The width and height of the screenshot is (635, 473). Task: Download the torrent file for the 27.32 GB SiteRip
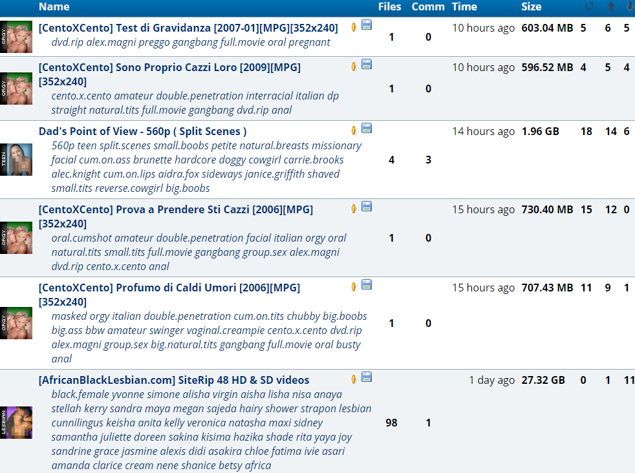tap(367, 377)
